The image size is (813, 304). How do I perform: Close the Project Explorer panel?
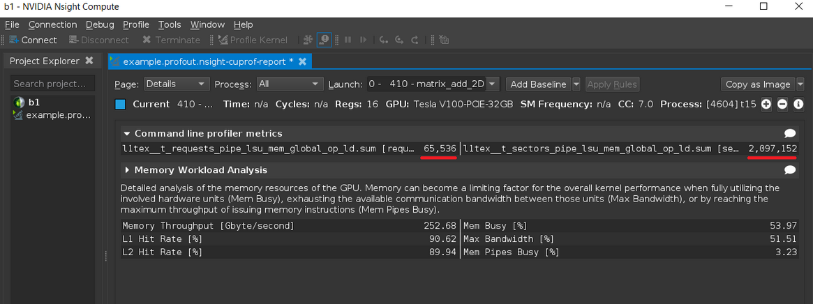[x=89, y=61]
